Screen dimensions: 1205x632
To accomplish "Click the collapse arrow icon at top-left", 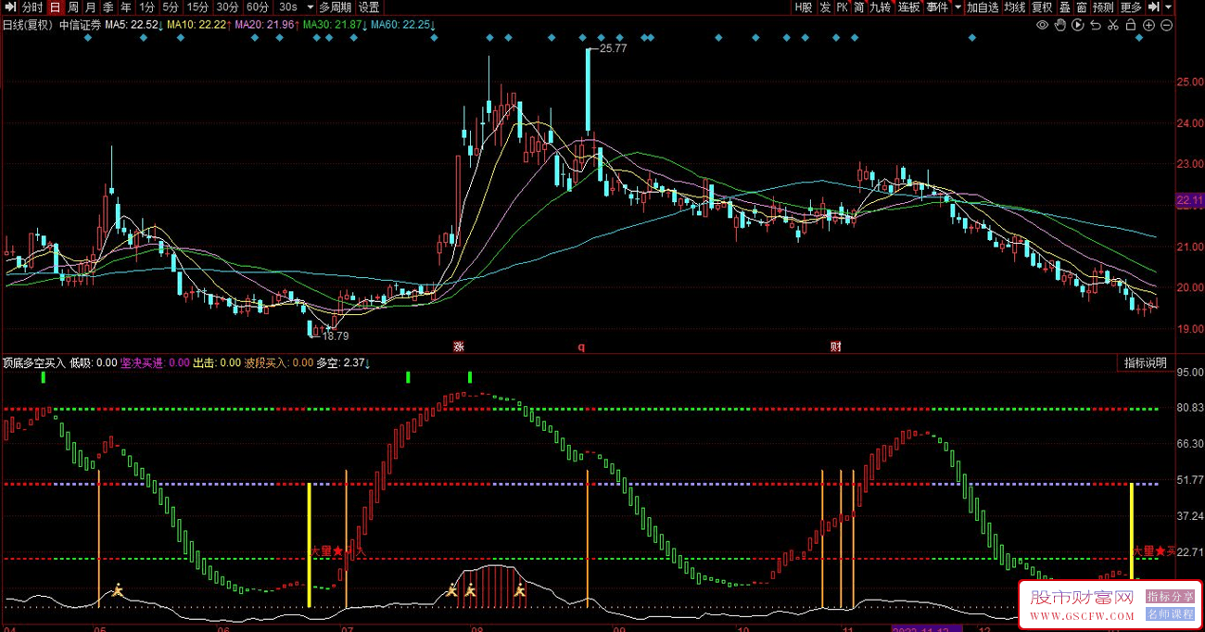I will pos(9,7).
